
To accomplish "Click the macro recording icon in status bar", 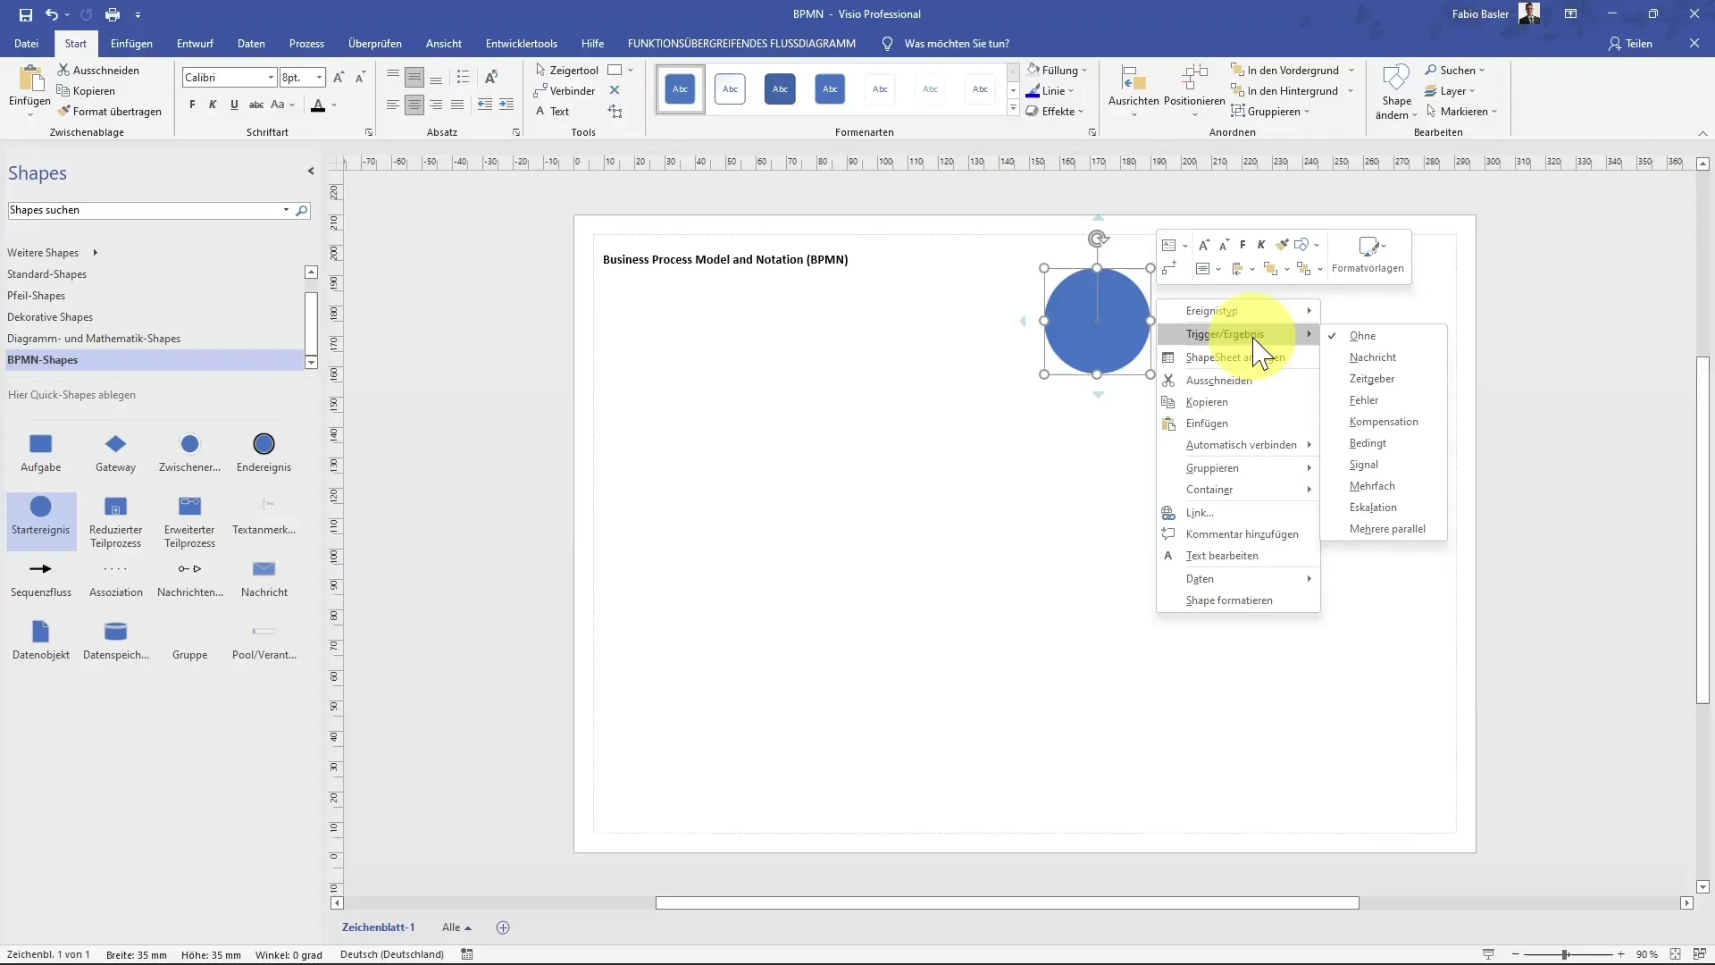I will (467, 954).
